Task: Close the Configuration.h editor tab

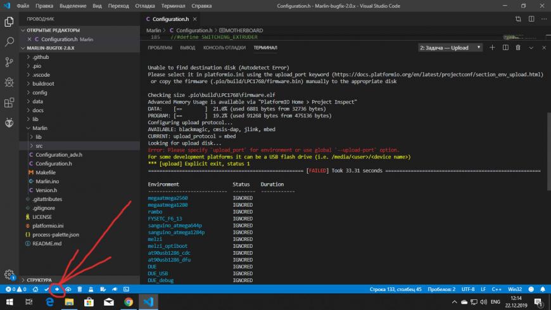Action: tap(194, 19)
